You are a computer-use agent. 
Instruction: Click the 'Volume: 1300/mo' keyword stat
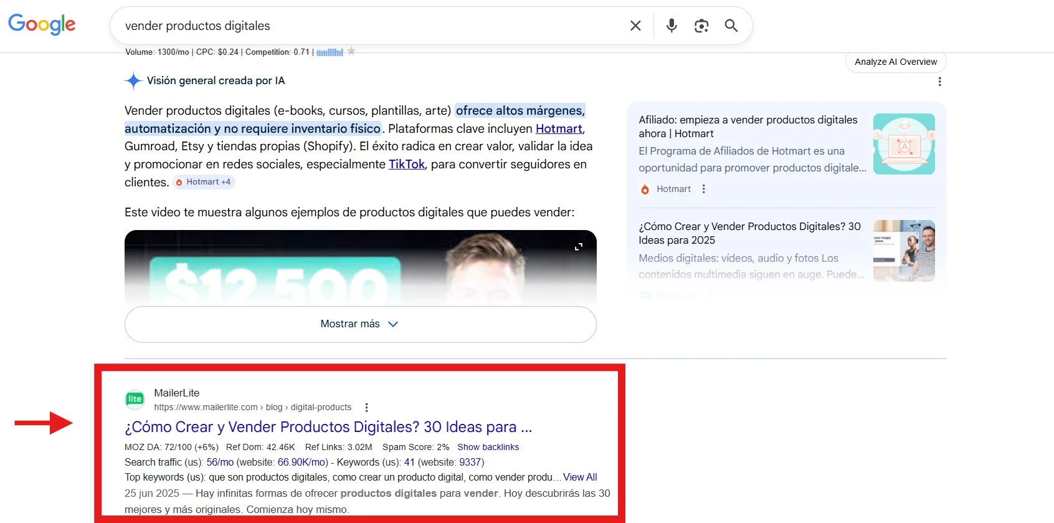click(157, 52)
